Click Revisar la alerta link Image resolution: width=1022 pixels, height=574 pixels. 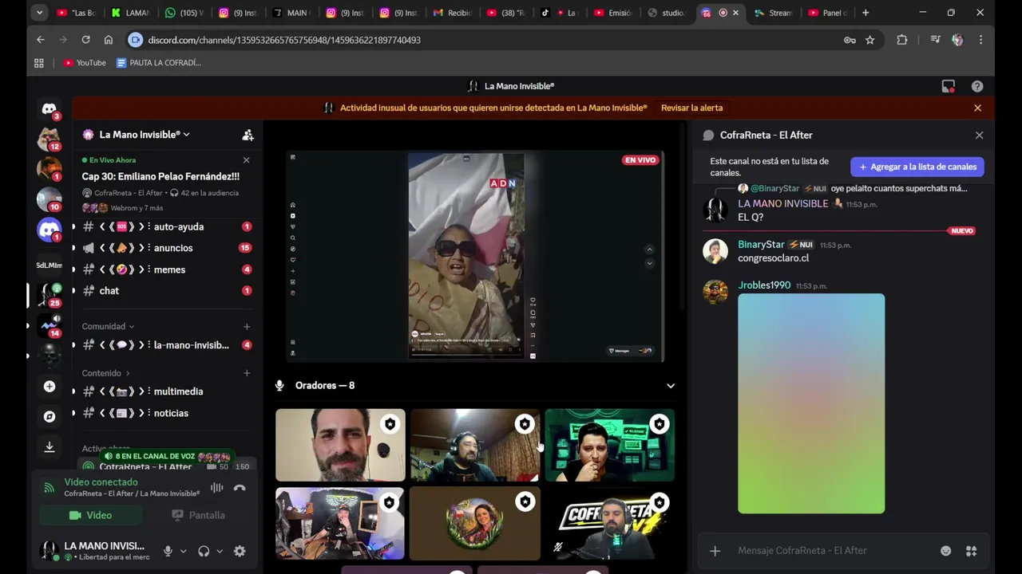click(691, 108)
